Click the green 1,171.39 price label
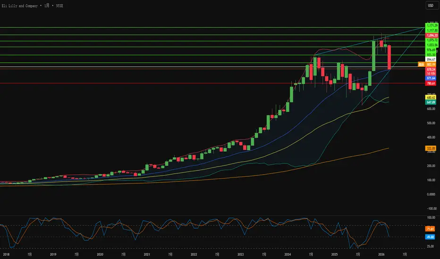The width and height of the screenshot is (440, 259). click(432, 25)
